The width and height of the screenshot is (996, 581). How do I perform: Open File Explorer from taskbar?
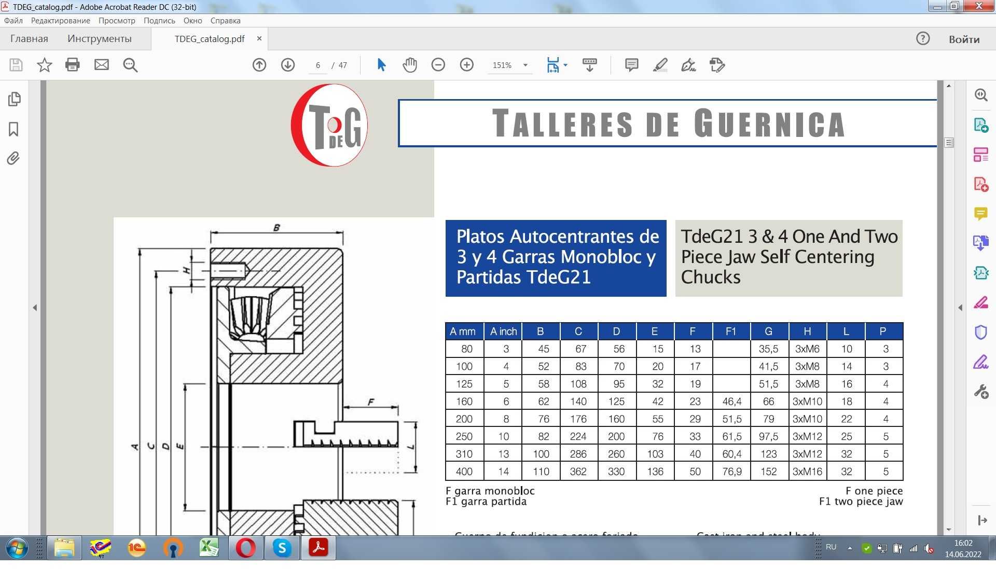64,548
